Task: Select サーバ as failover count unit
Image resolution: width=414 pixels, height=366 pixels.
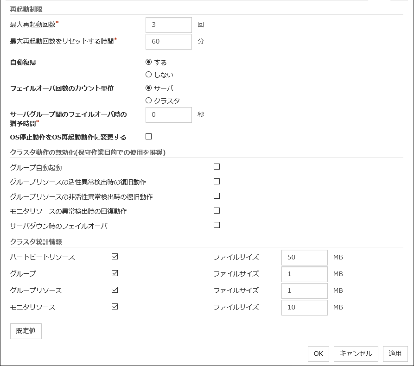Action: pos(149,88)
